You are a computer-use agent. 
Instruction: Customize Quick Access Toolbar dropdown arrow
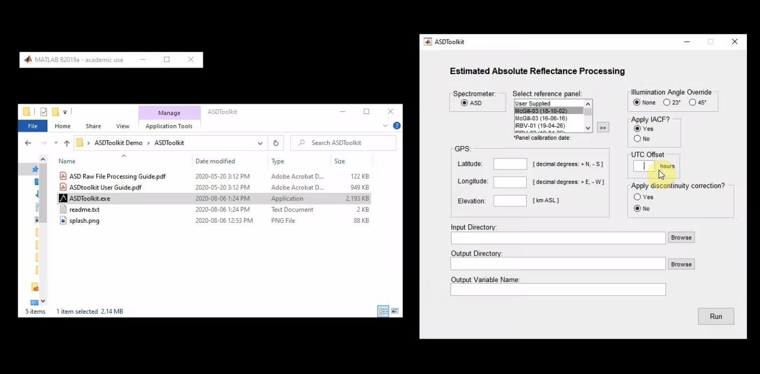(65, 112)
